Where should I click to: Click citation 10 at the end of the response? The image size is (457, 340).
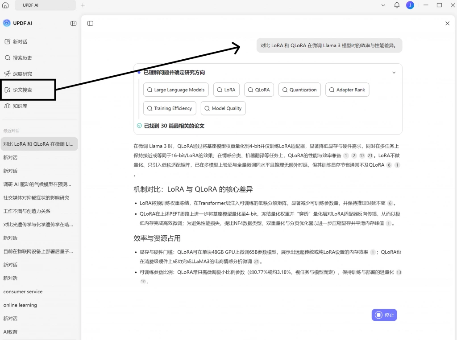pos(143,282)
